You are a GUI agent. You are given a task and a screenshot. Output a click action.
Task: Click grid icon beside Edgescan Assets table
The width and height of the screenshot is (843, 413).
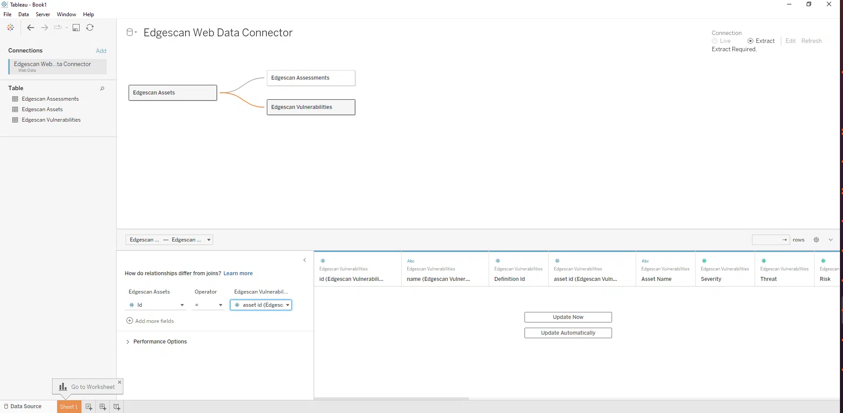pos(15,109)
